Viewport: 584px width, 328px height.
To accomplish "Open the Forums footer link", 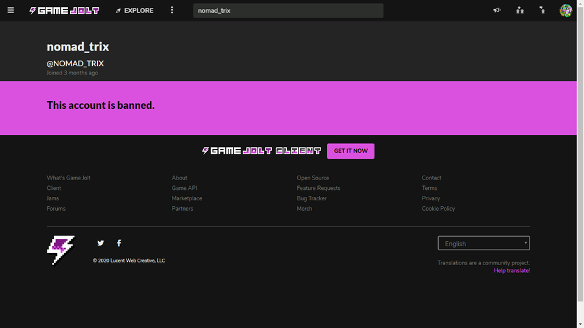I will 56,209.
